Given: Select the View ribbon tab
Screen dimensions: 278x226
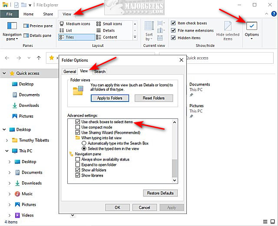Looking at the screenshot, I should pos(67,14).
